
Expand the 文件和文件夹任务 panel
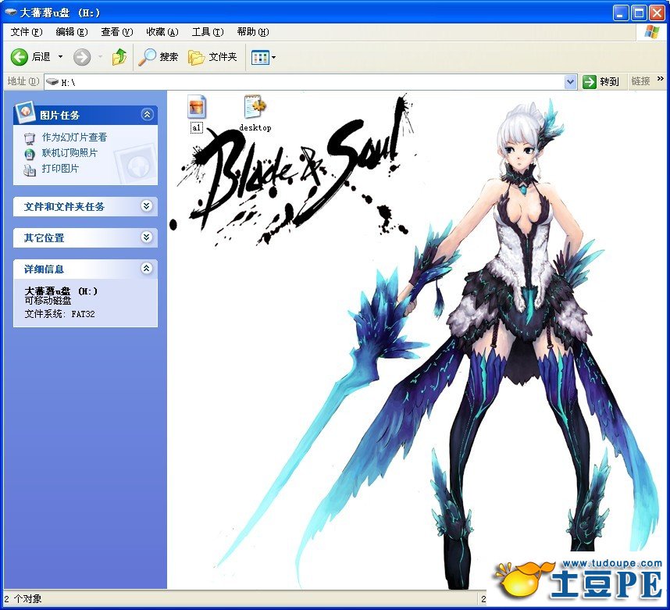pos(146,206)
